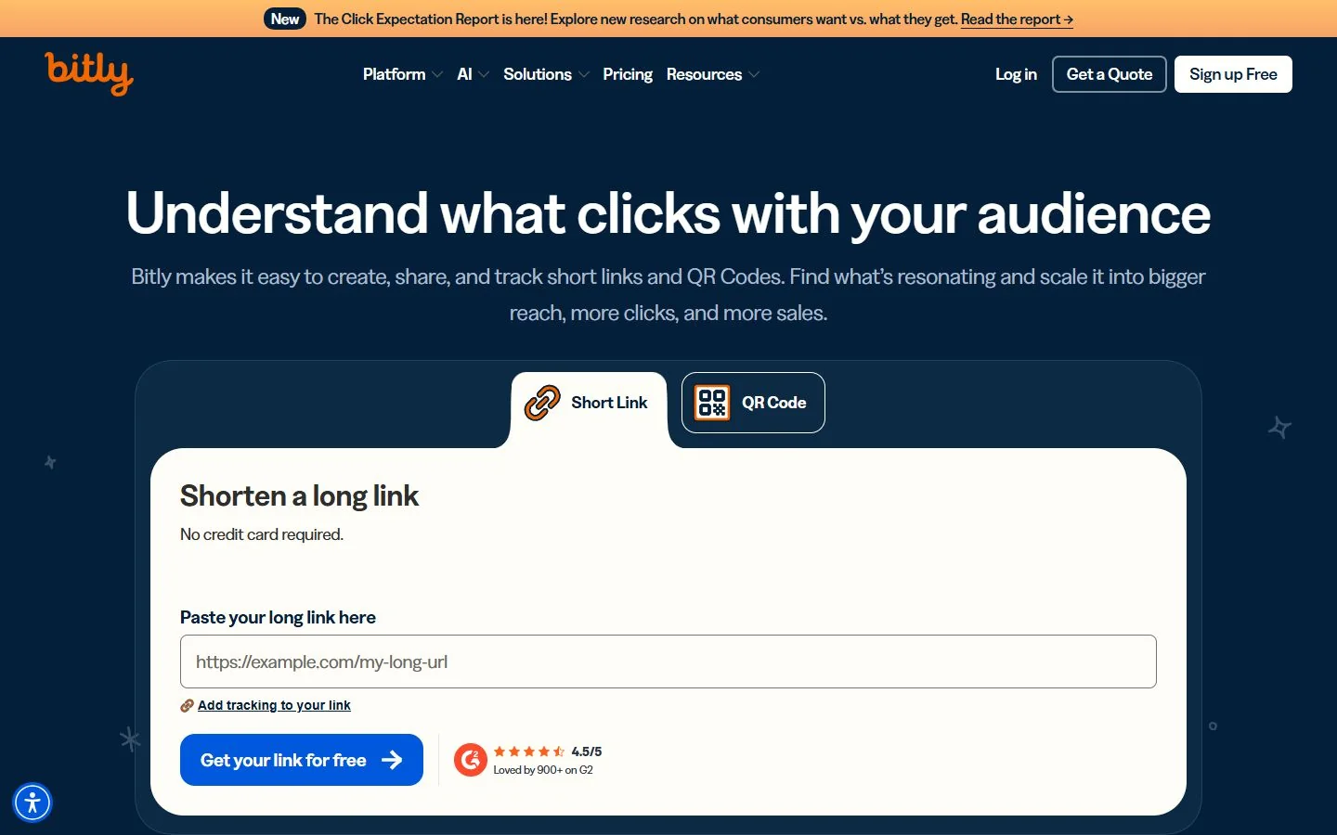Go to the Pricing page
Screen dimensions: 1337x835
(x=628, y=74)
